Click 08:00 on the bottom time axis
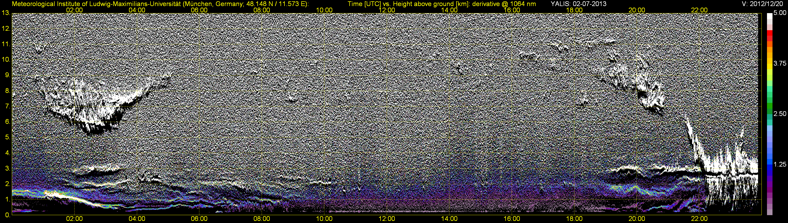The height and width of the screenshot is (223, 788). (262, 219)
